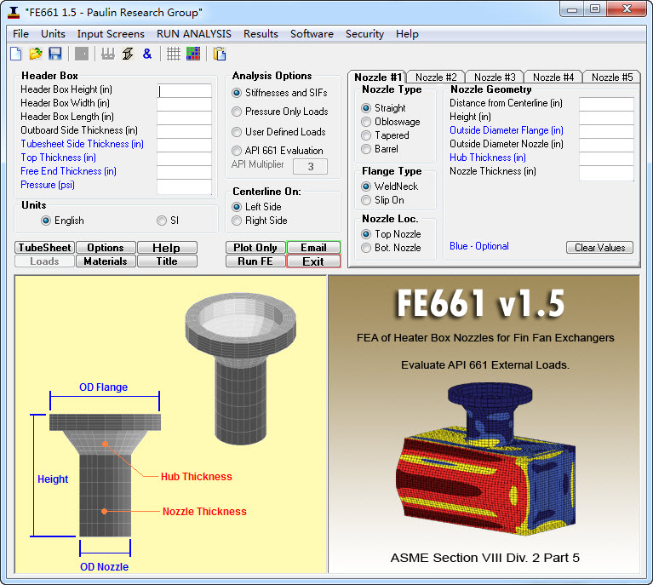Open the Software menu

312,34
